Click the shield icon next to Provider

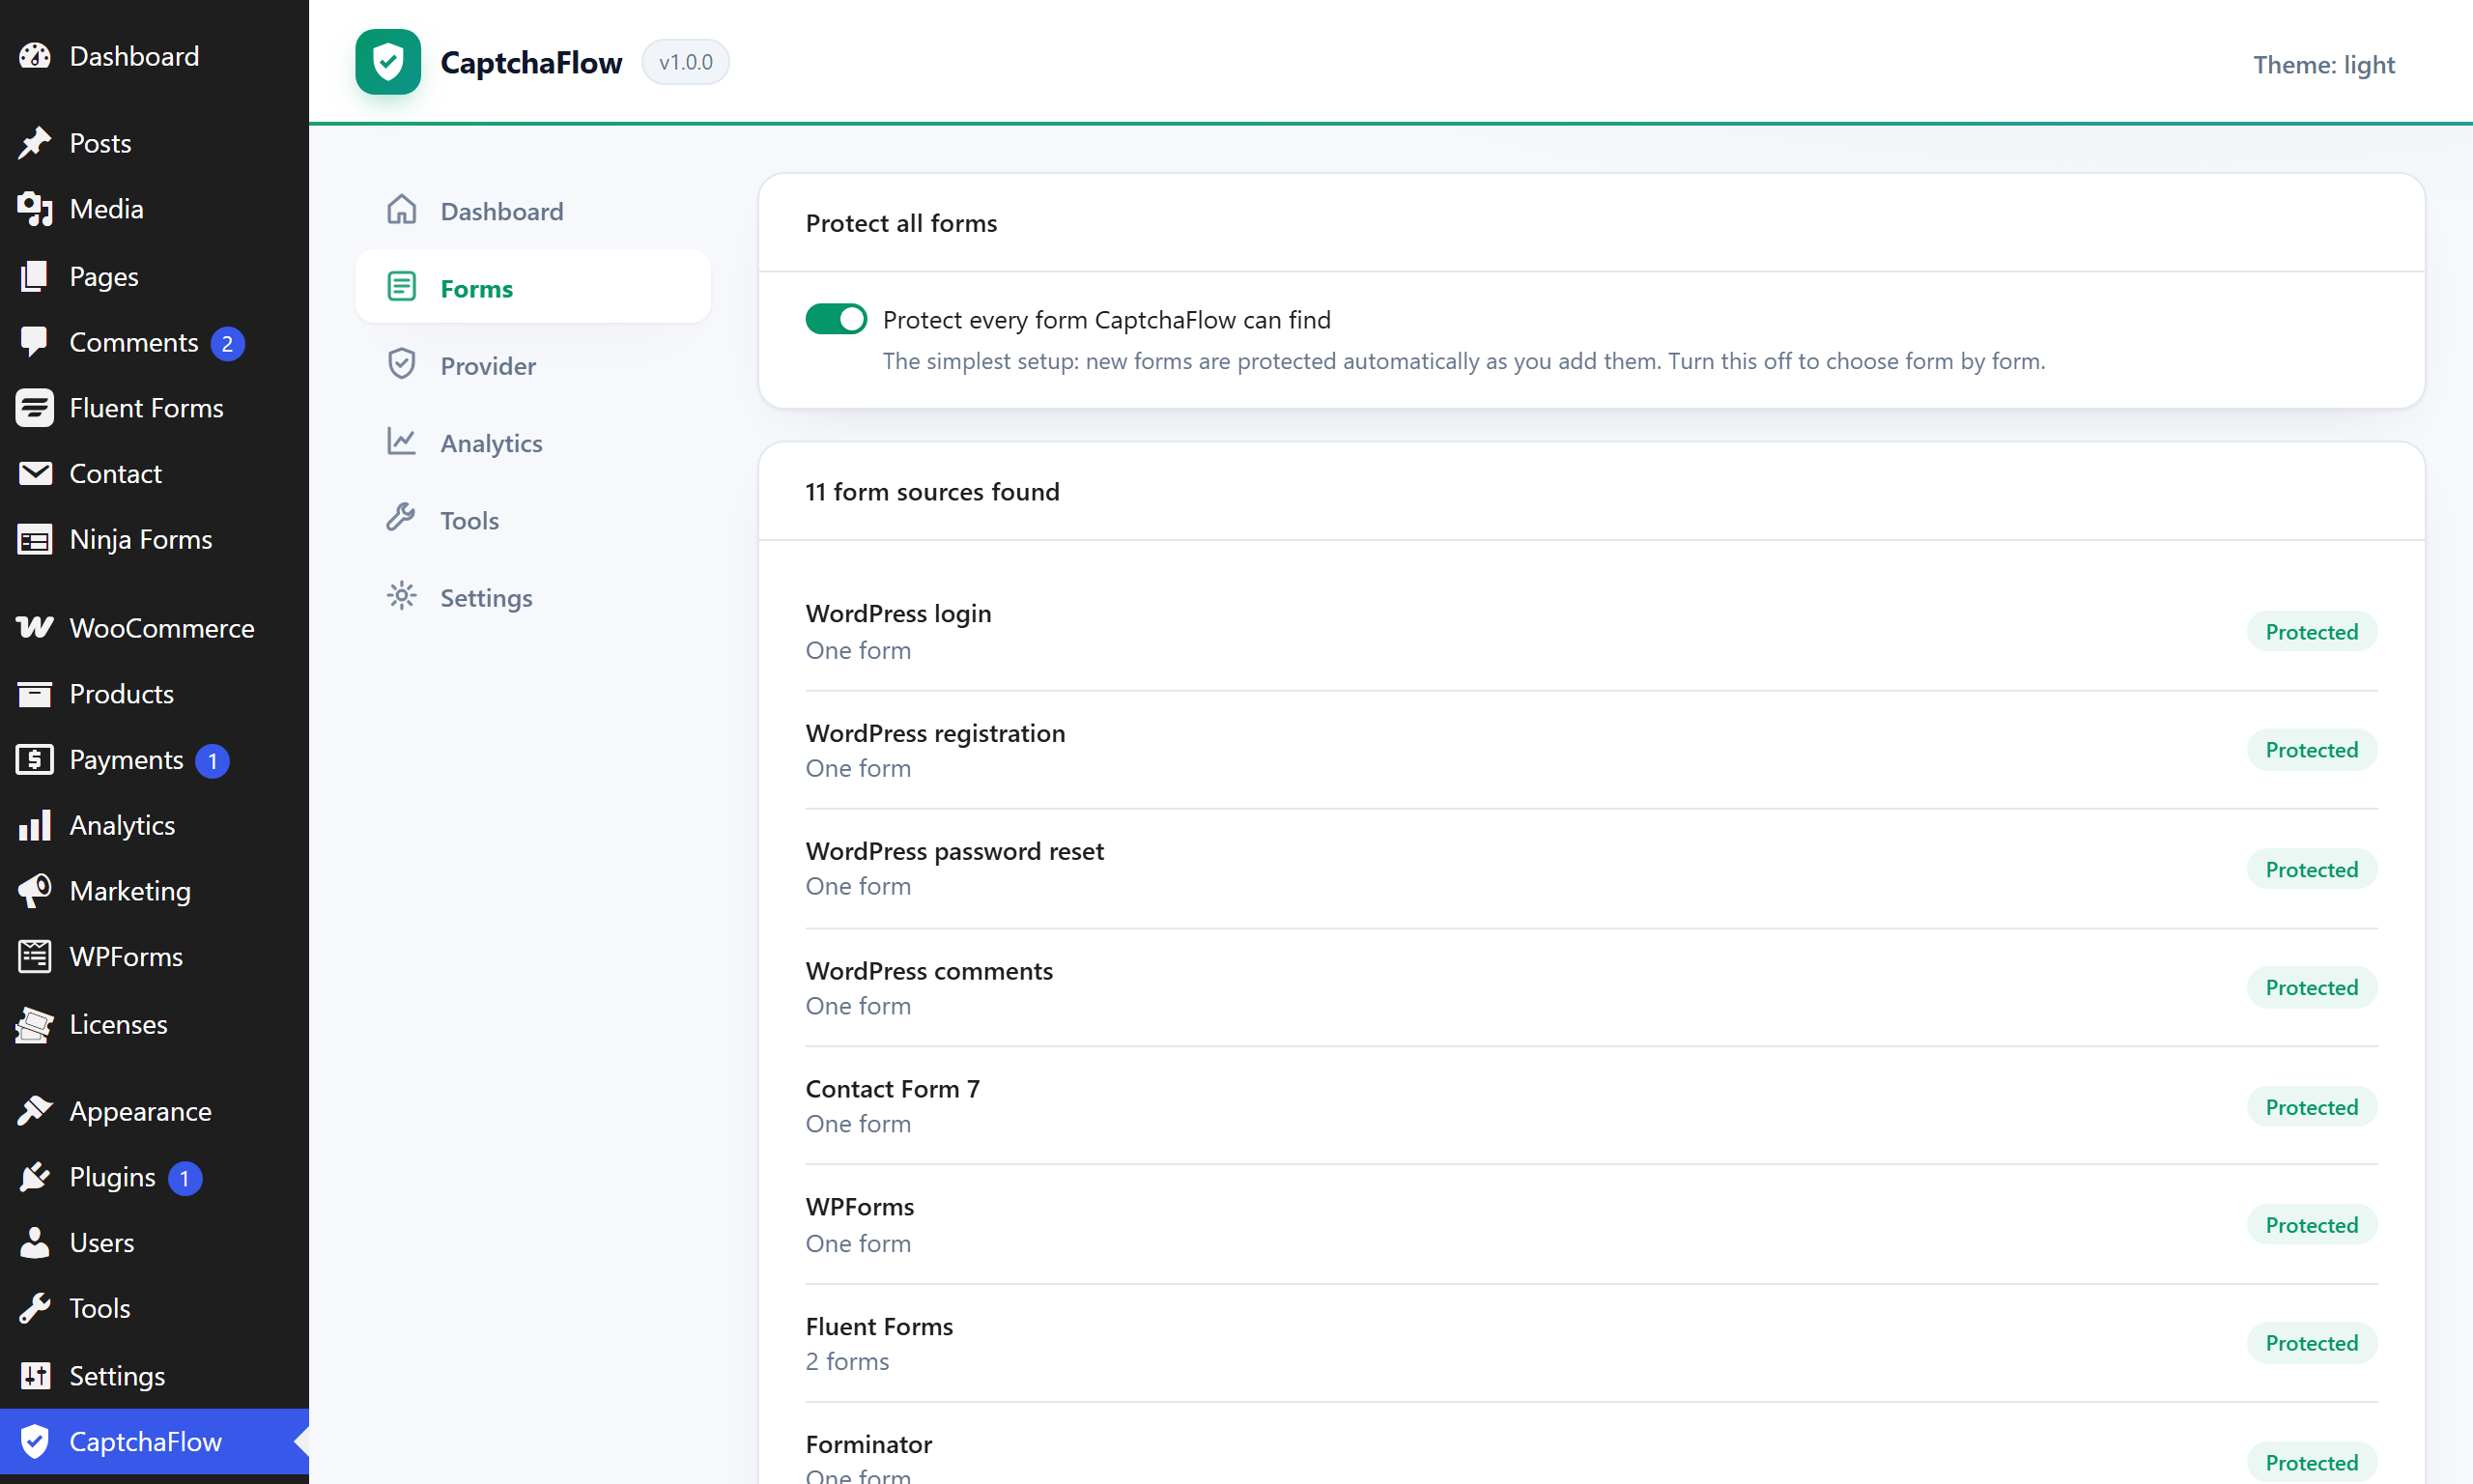402,364
